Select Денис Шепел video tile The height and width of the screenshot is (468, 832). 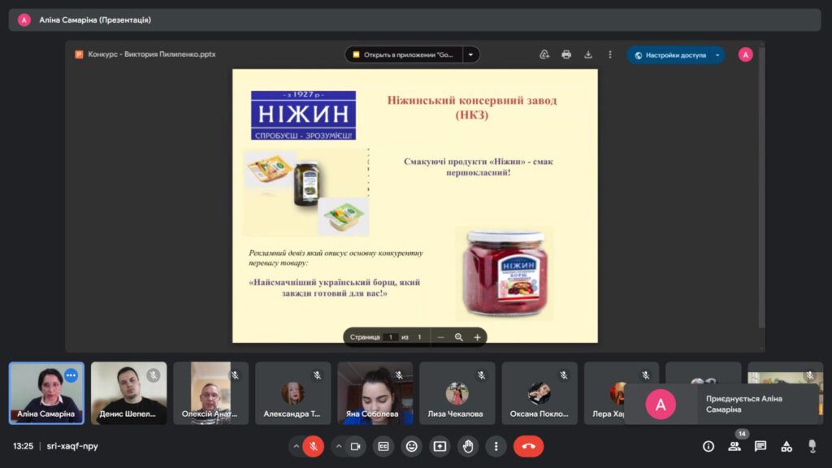pos(129,393)
